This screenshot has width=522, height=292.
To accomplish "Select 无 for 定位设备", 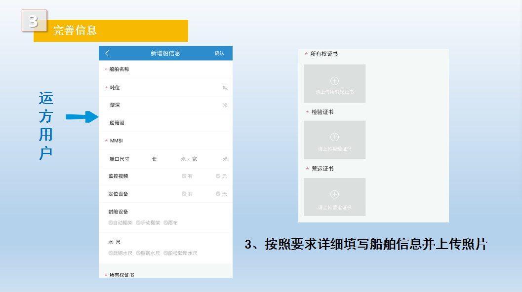I will 218,194.
